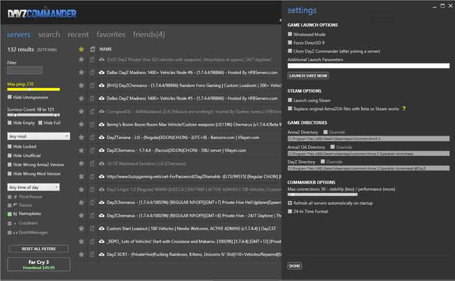Enable DayZ Directory Override checkbox
This screenshot has width=455, height=281.
tap(323, 162)
